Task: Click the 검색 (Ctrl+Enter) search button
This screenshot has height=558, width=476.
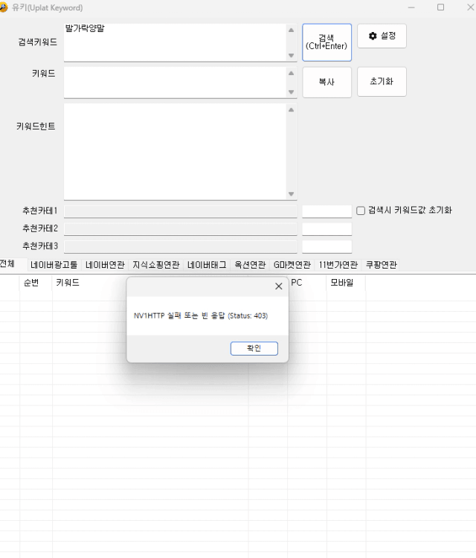Action: 327,42
